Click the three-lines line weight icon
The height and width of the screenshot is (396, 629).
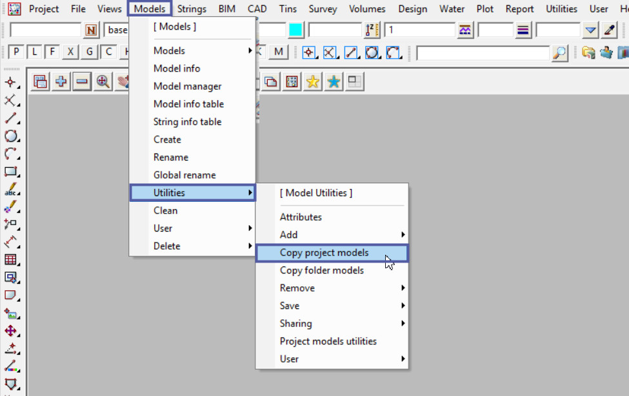pos(523,30)
